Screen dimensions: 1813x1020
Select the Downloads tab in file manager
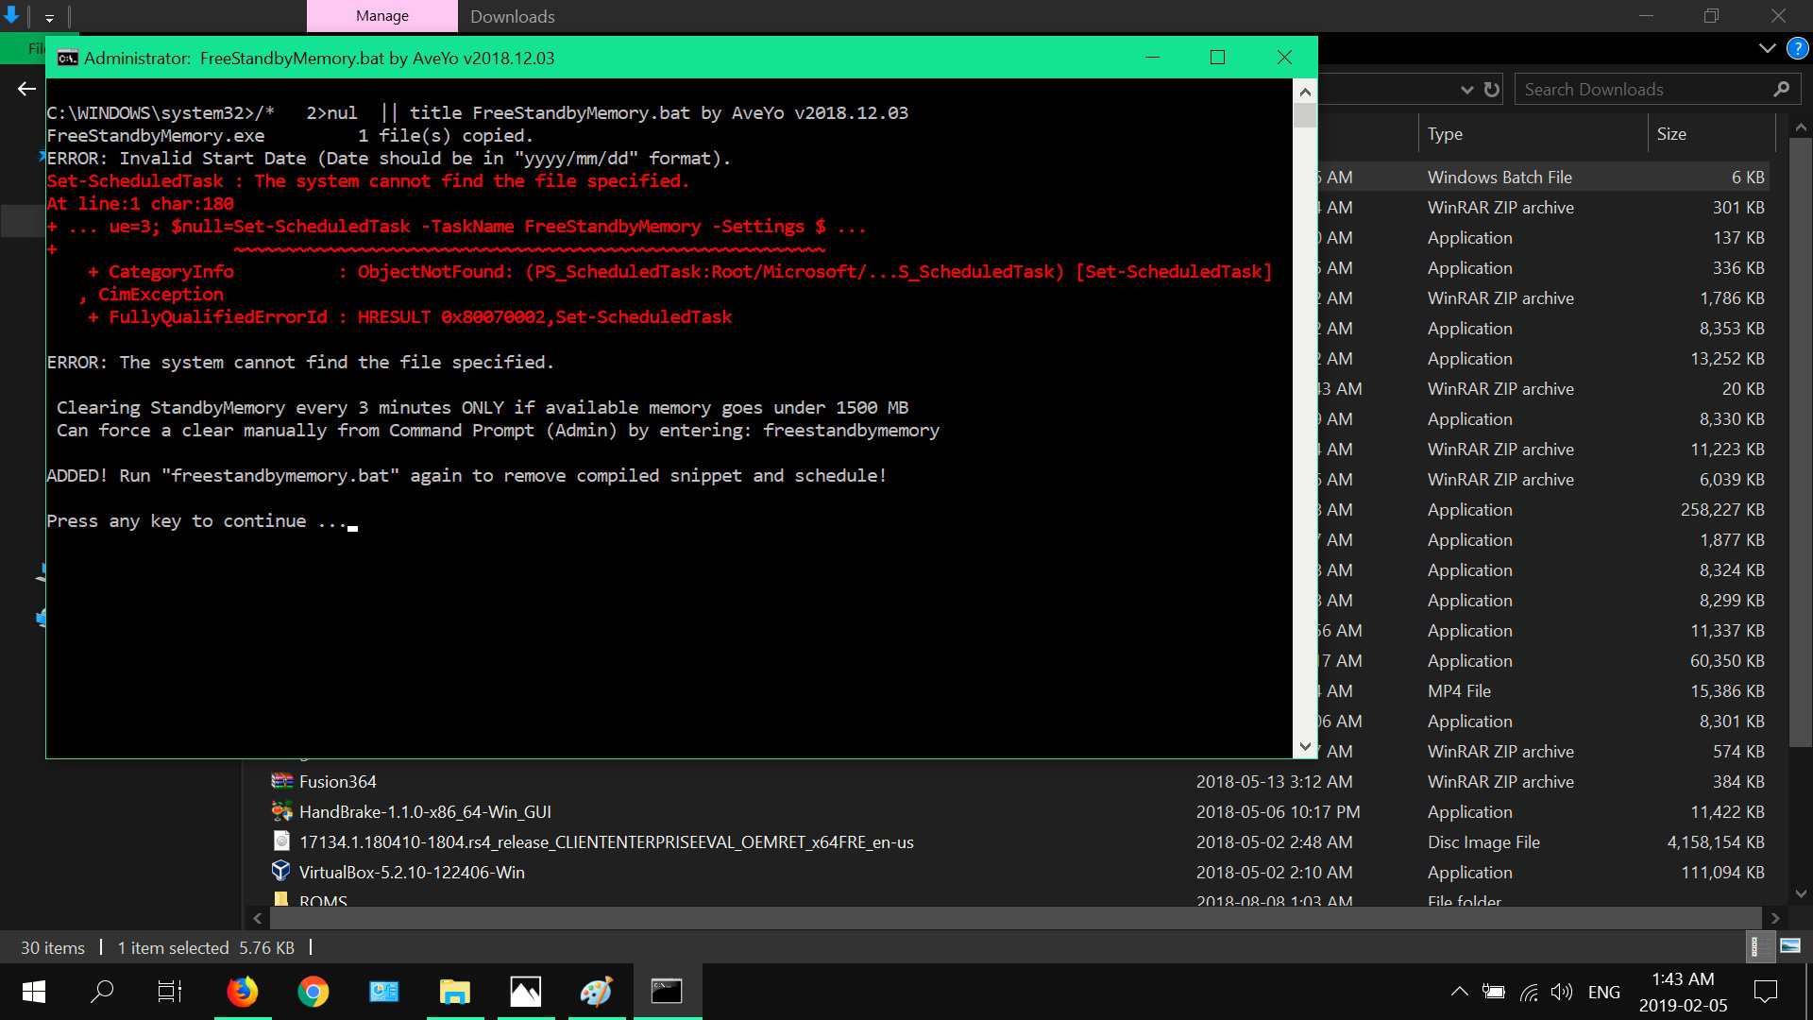[x=512, y=16]
